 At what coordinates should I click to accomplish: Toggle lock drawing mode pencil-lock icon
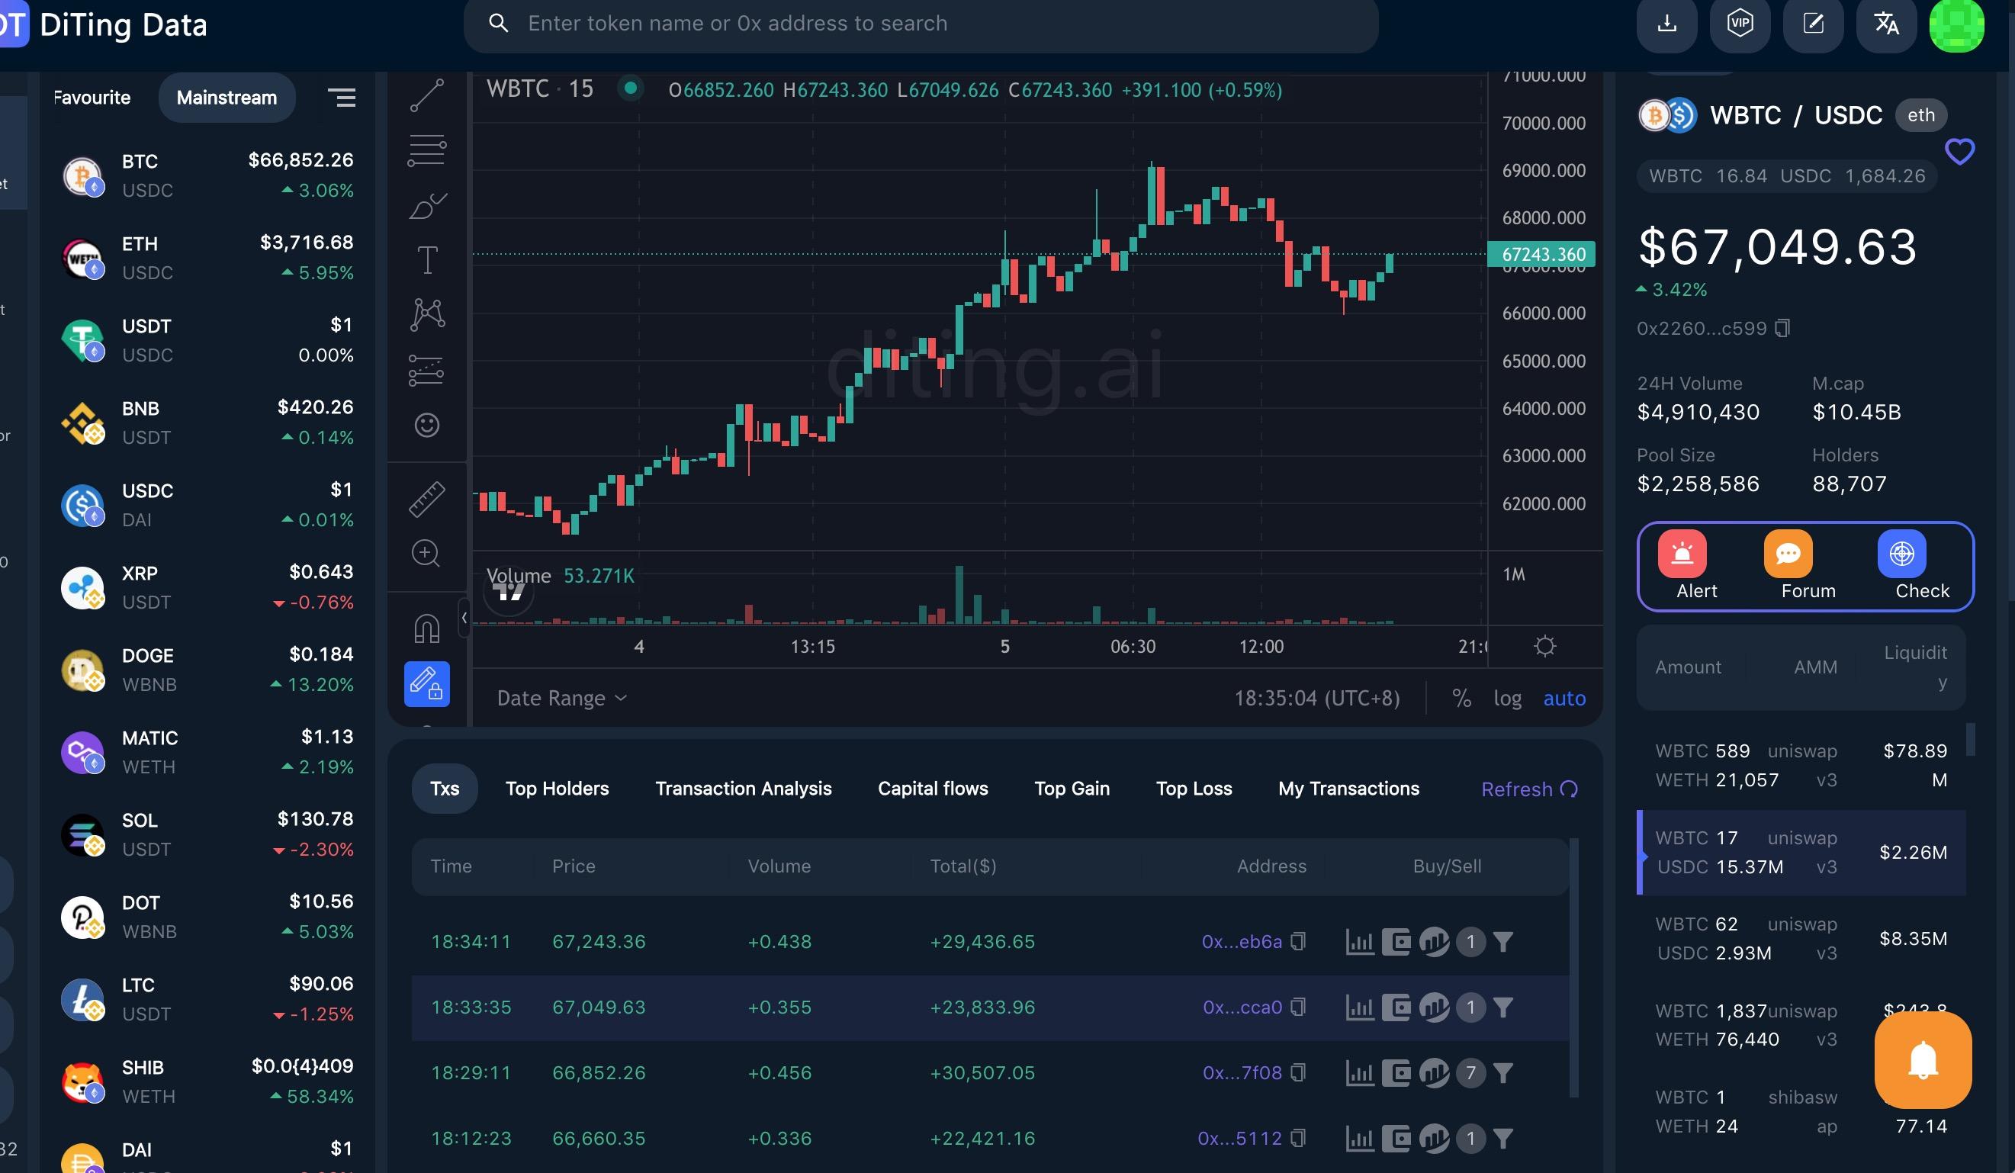427,683
